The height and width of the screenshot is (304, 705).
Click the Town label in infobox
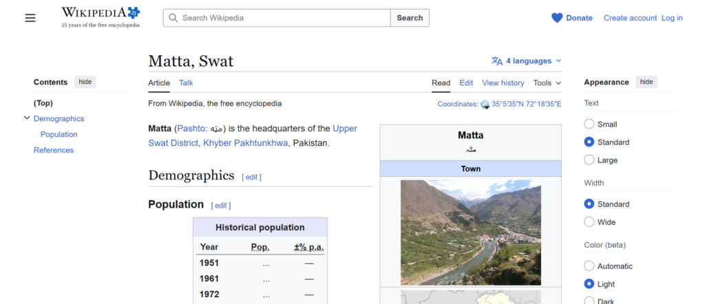(471, 169)
